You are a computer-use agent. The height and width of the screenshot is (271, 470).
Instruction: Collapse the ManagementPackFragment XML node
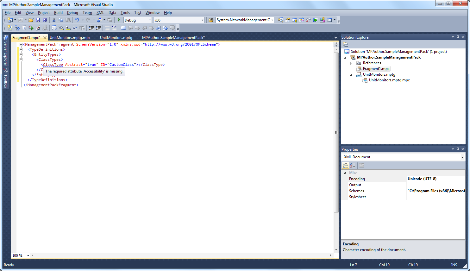click(21, 44)
